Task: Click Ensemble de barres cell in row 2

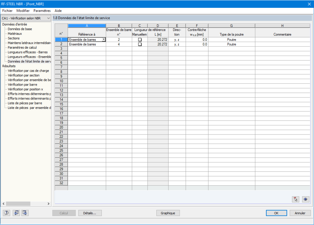Action: (x=87, y=44)
